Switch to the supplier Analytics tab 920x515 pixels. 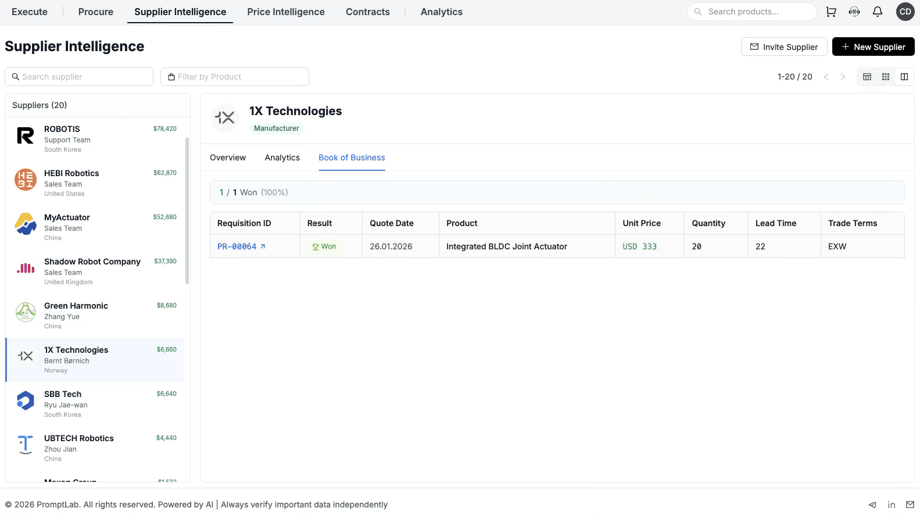282,158
